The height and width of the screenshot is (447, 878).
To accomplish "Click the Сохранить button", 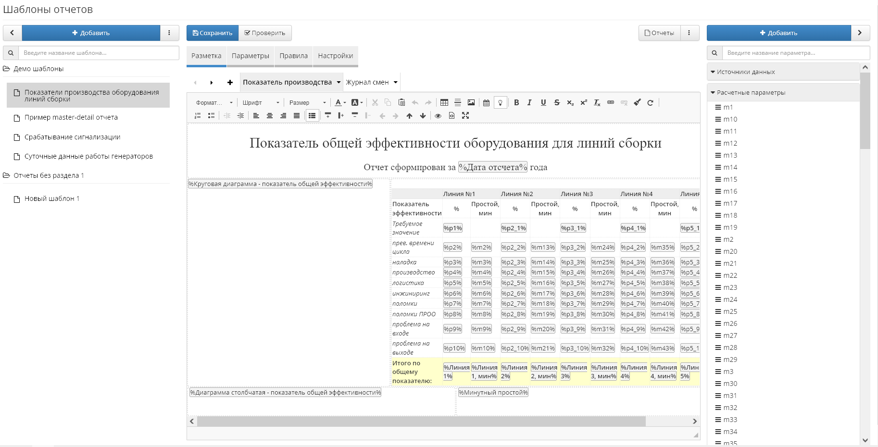I will point(213,33).
